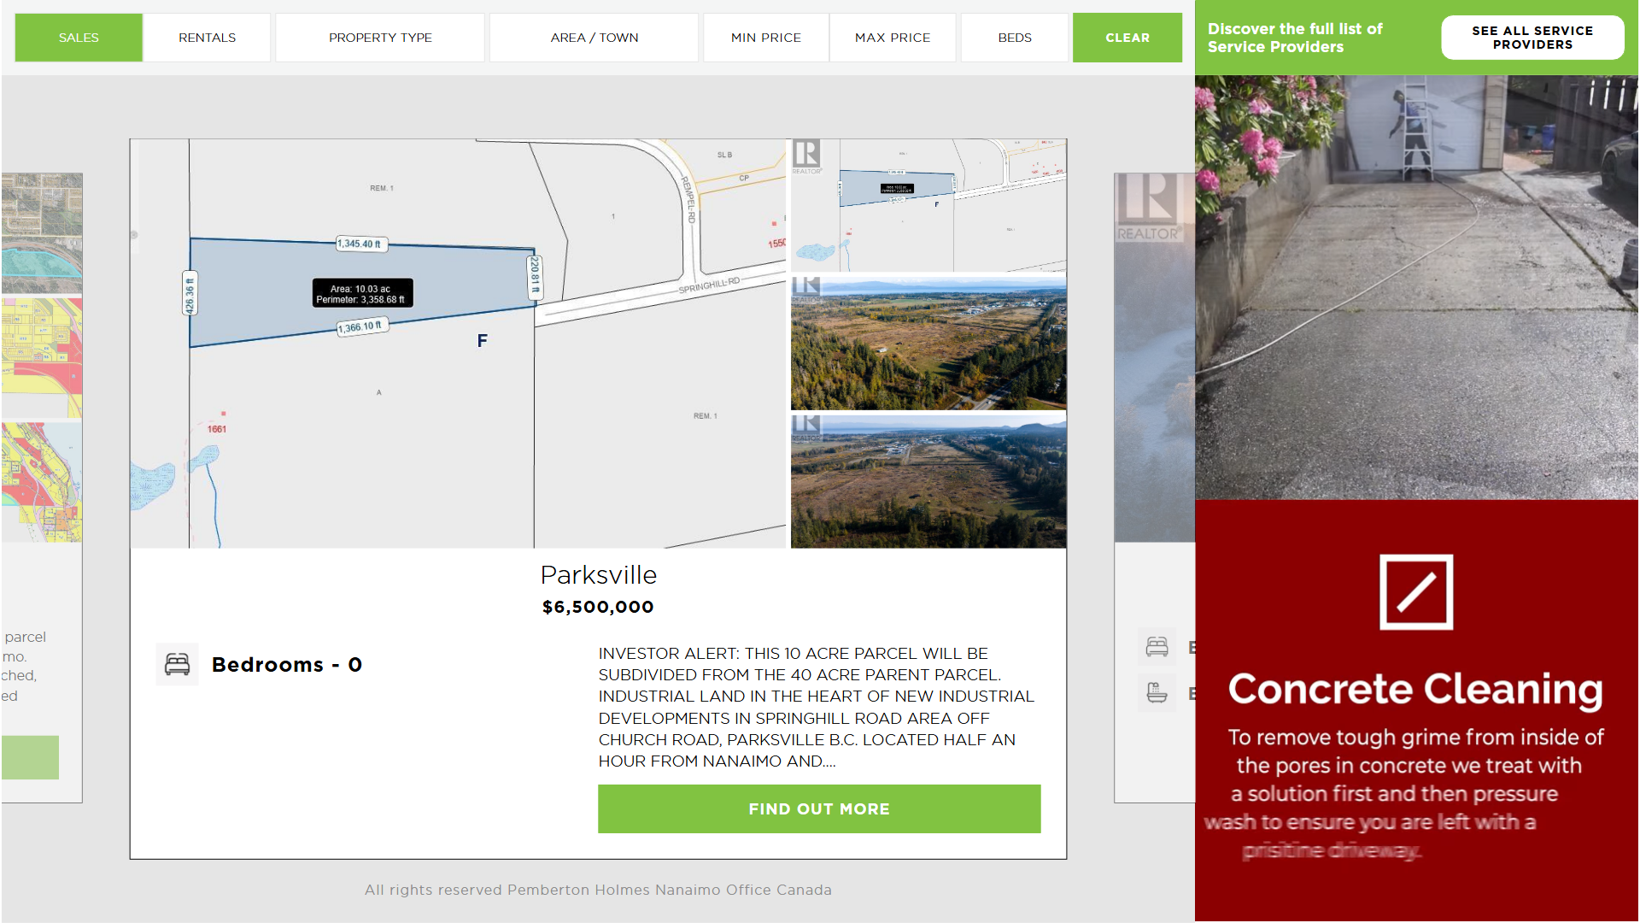Viewport: 1640px width, 923px height.
Task: Select the Sales filter toggle
Action: 79,38
